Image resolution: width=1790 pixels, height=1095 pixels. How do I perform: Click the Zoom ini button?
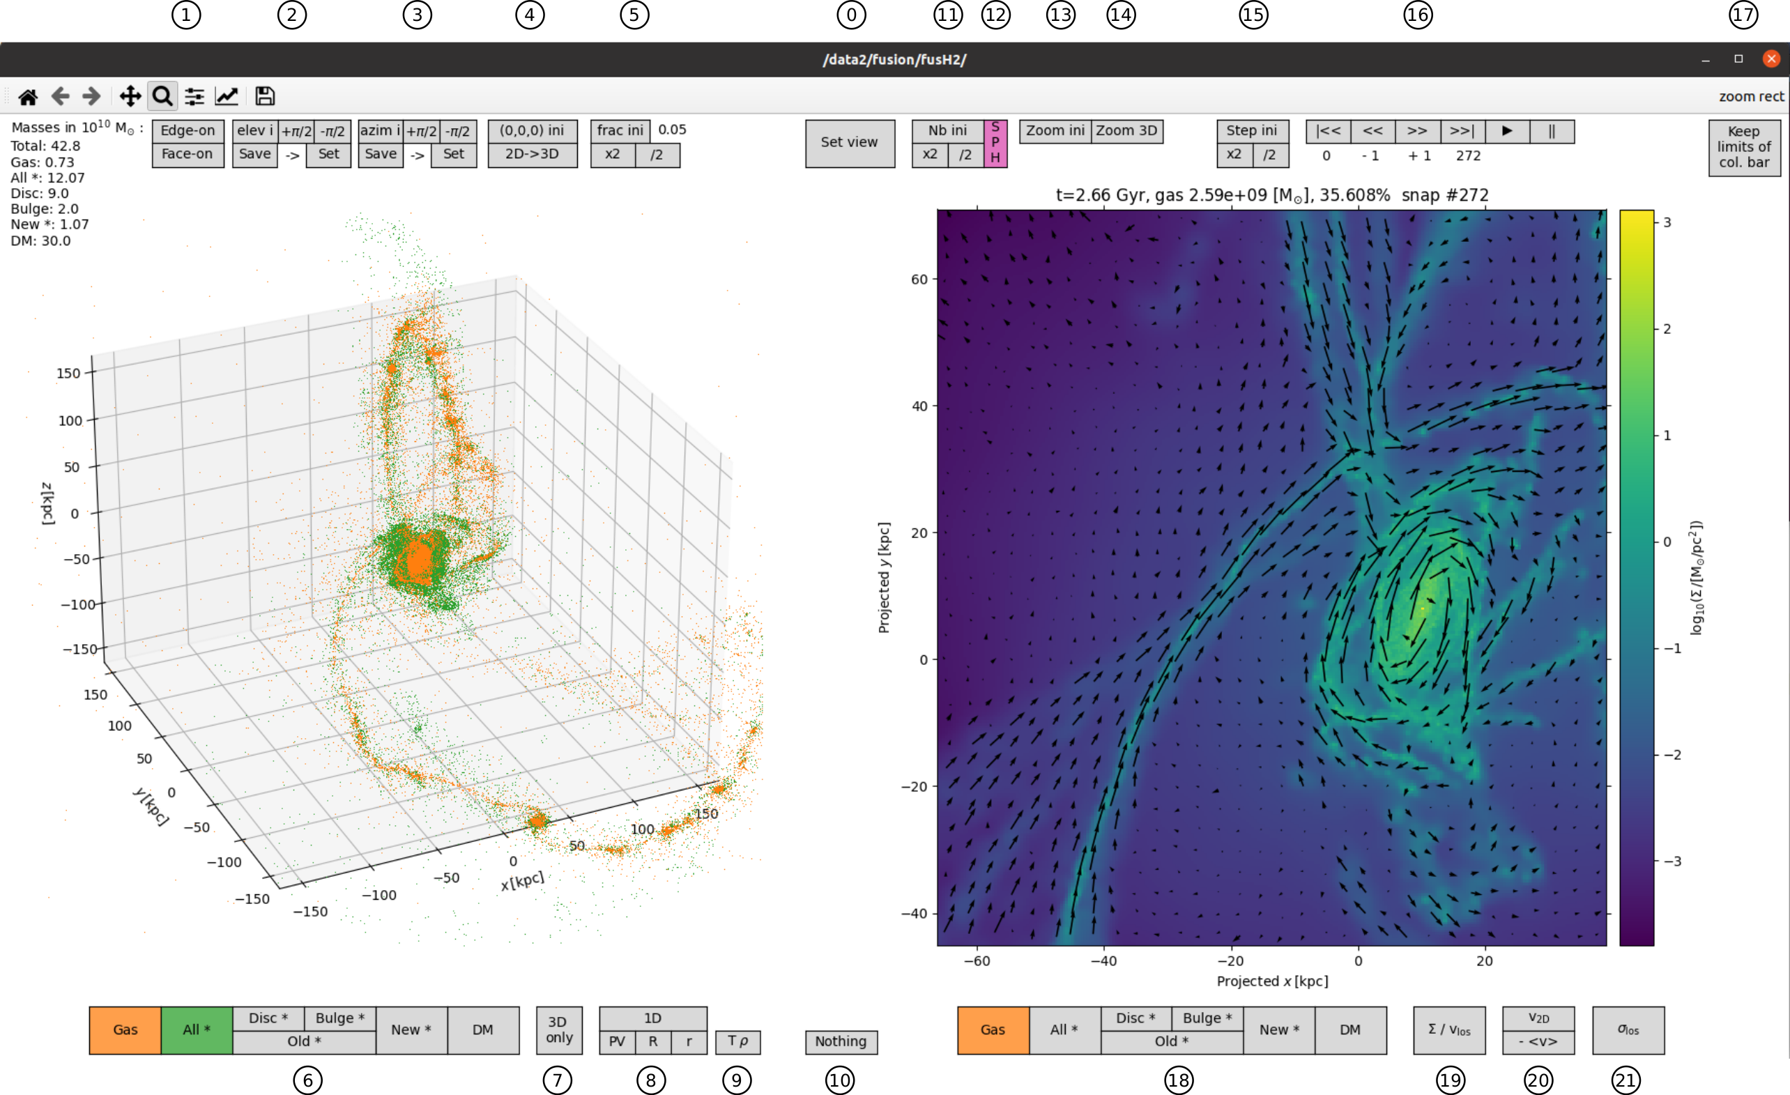point(1055,131)
